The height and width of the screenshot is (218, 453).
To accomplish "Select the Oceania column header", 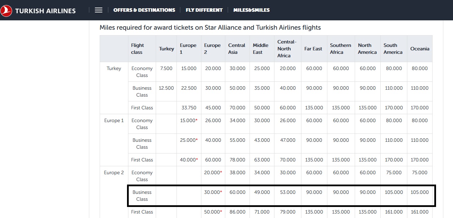I will pyautogui.click(x=419, y=49).
